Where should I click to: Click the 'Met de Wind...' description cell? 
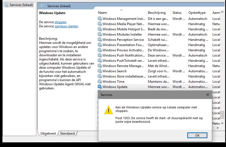(158, 66)
